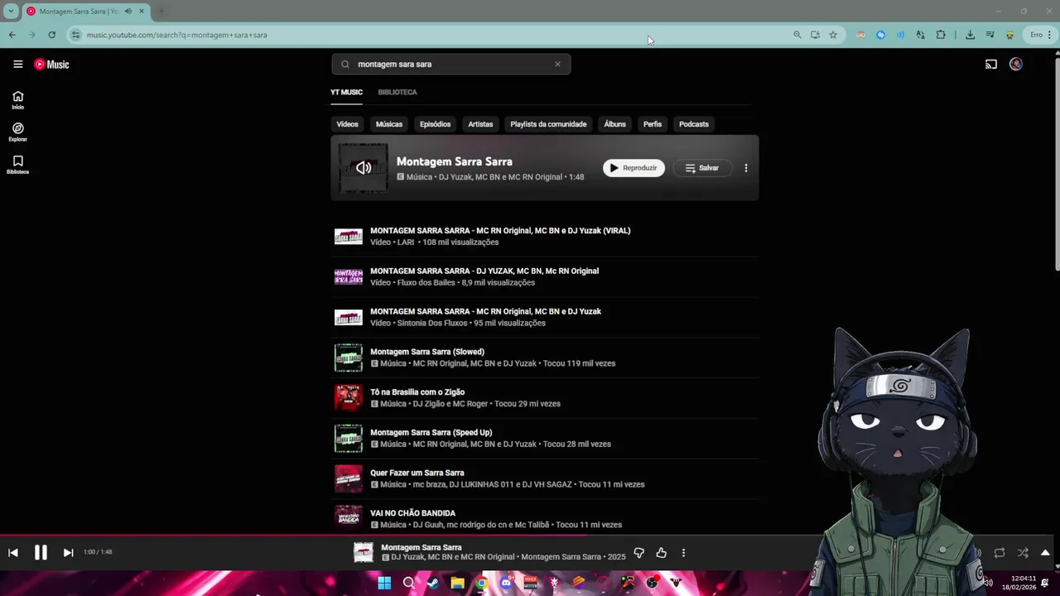Open Shazam browser extension
1060x596 pixels.
[880, 35]
